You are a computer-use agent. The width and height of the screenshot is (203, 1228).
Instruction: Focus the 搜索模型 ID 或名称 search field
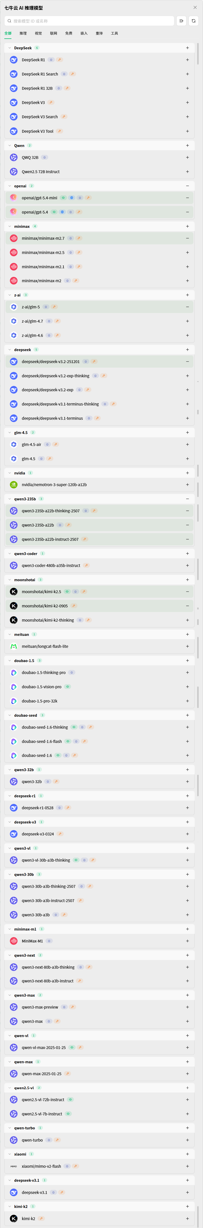pyautogui.click(x=90, y=21)
